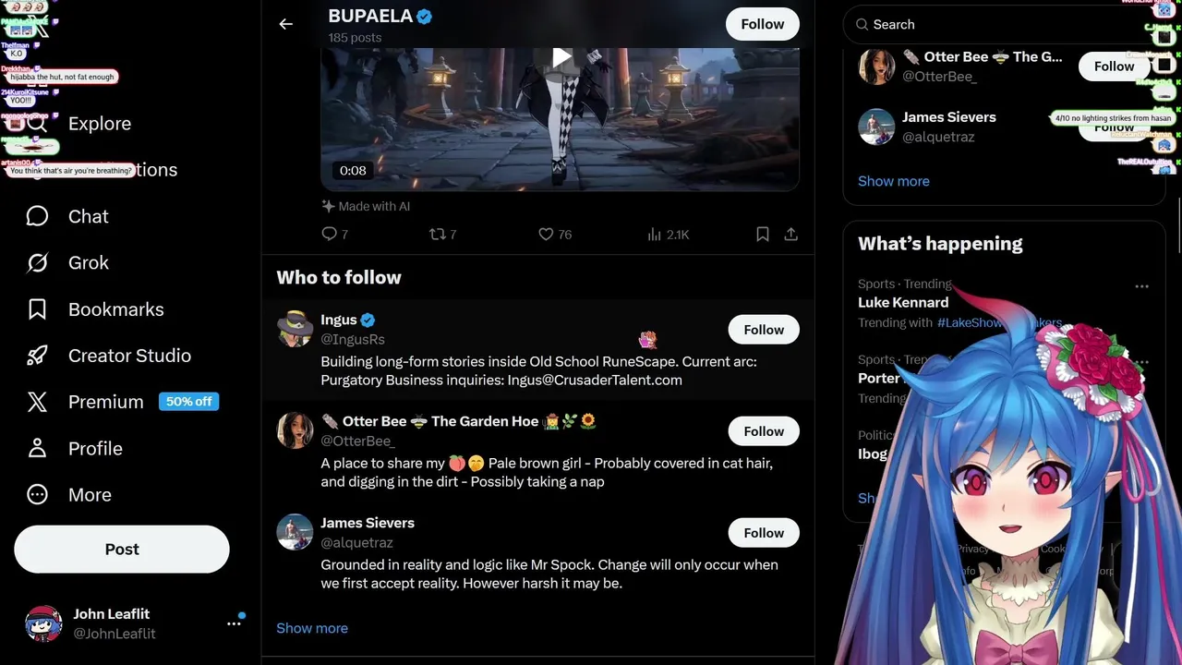
Task: Follow James Sievers in Who to follow
Action: 764,533
